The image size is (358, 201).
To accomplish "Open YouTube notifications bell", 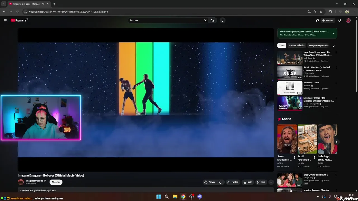I will 340,20.
